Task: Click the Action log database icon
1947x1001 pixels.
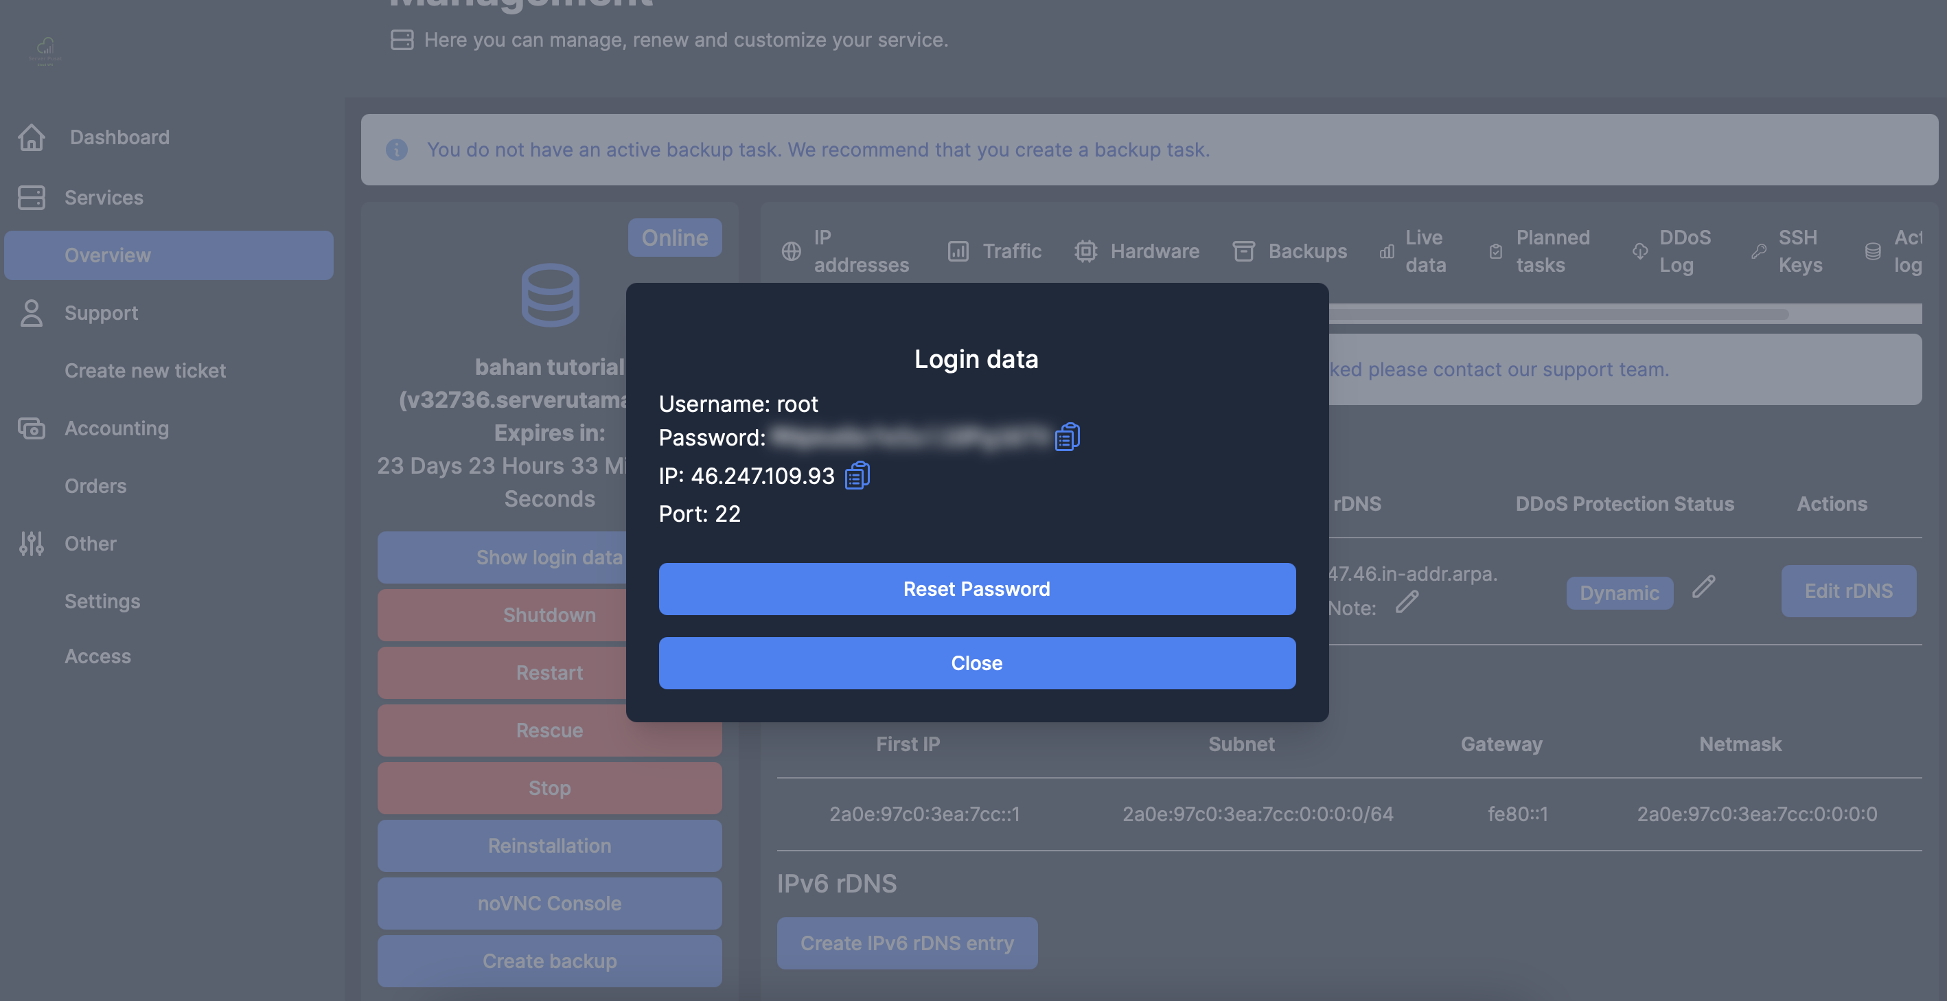Action: pyautogui.click(x=1872, y=252)
